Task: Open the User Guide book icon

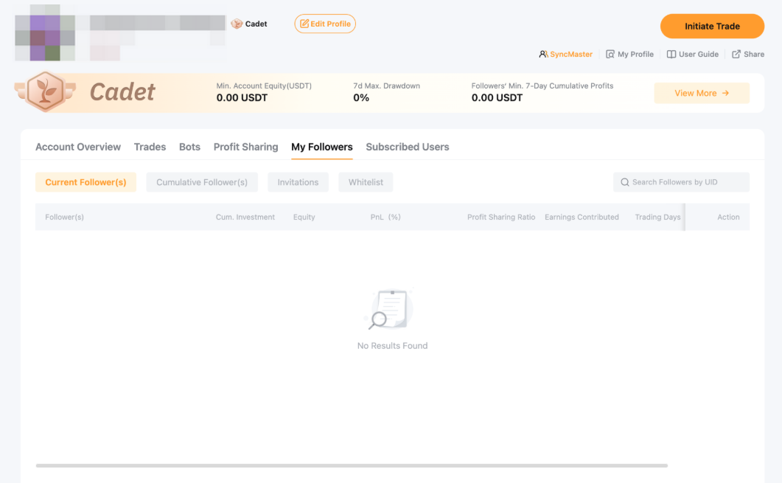Action: click(671, 55)
